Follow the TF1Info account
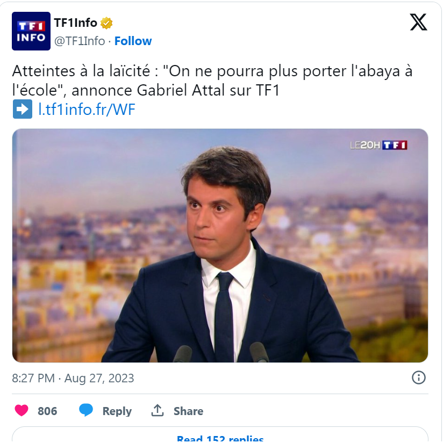Viewport: 443px width, 443px height. pyautogui.click(x=133, y=41)
